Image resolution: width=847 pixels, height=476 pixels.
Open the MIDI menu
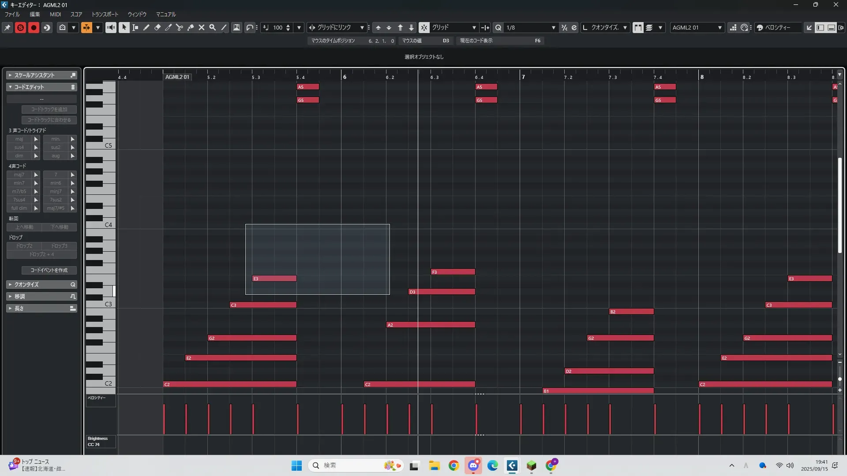[x=55, y=14]
